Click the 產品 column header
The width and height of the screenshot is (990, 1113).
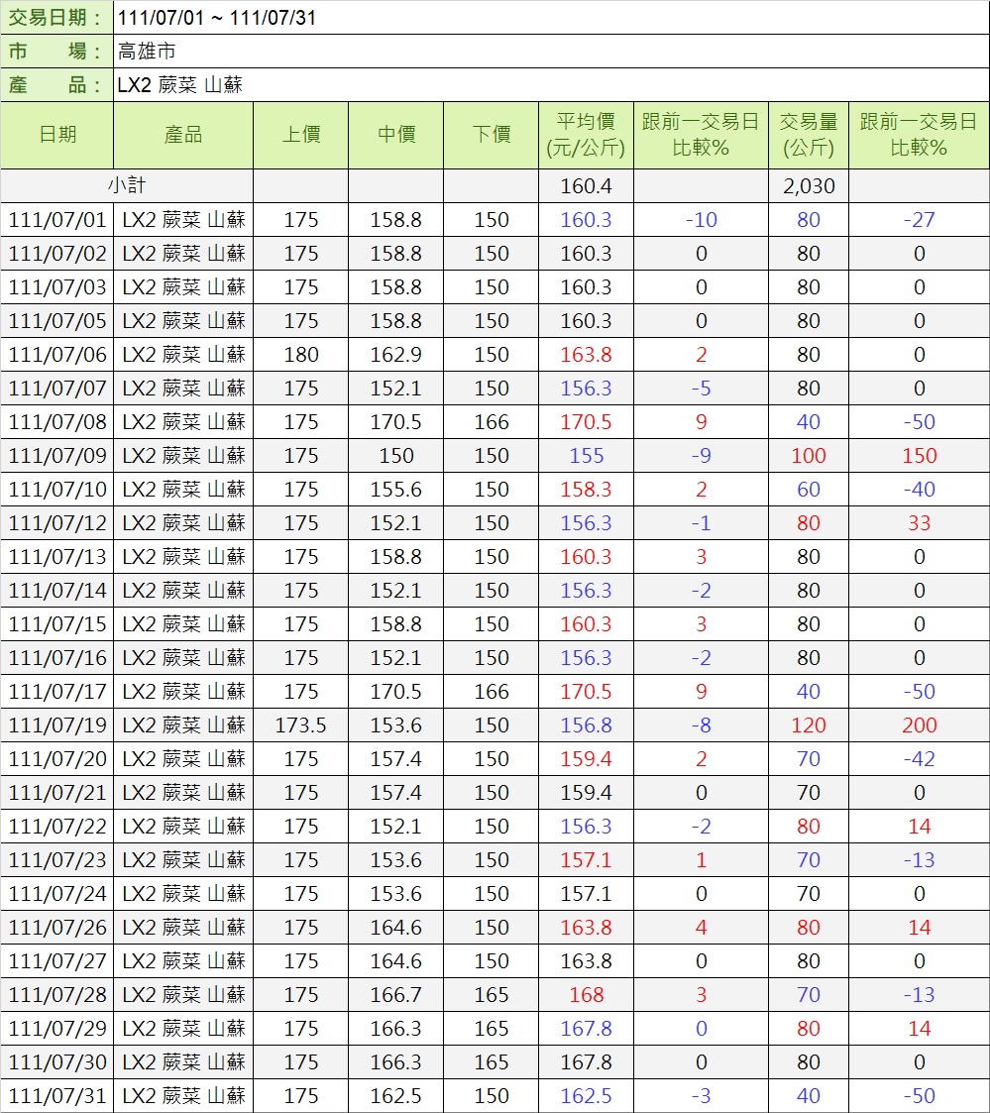point(183,135)
